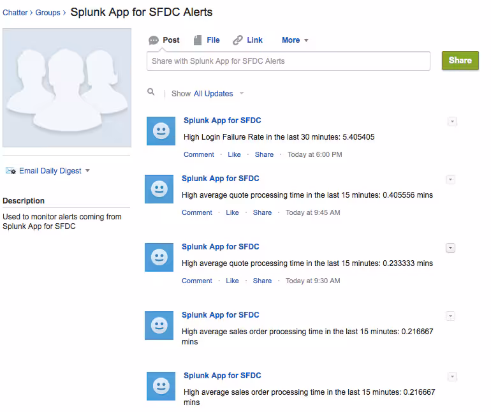This screenshot has height=412, width=491.
Task: Click avatar of the 0.233333 mins post
Action: click(x=159, y=257)
